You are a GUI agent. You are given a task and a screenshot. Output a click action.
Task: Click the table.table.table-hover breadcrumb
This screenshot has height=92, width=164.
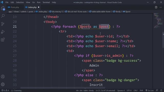pyautogui.click(x=100, y=11)
